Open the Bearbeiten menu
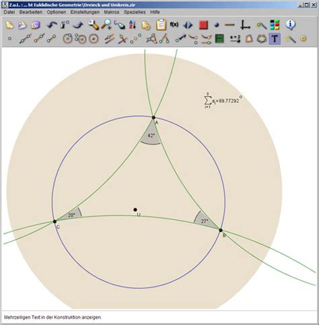The height and width of the screenshot is (325, 319). click(31, 12)
